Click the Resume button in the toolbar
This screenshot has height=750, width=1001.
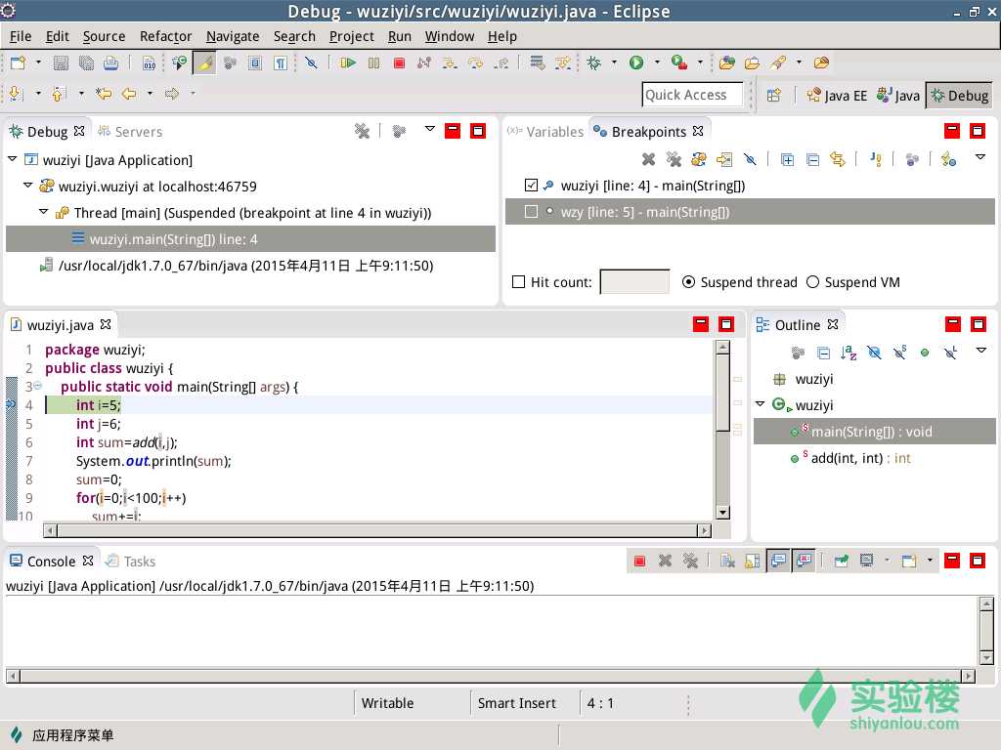348,62
